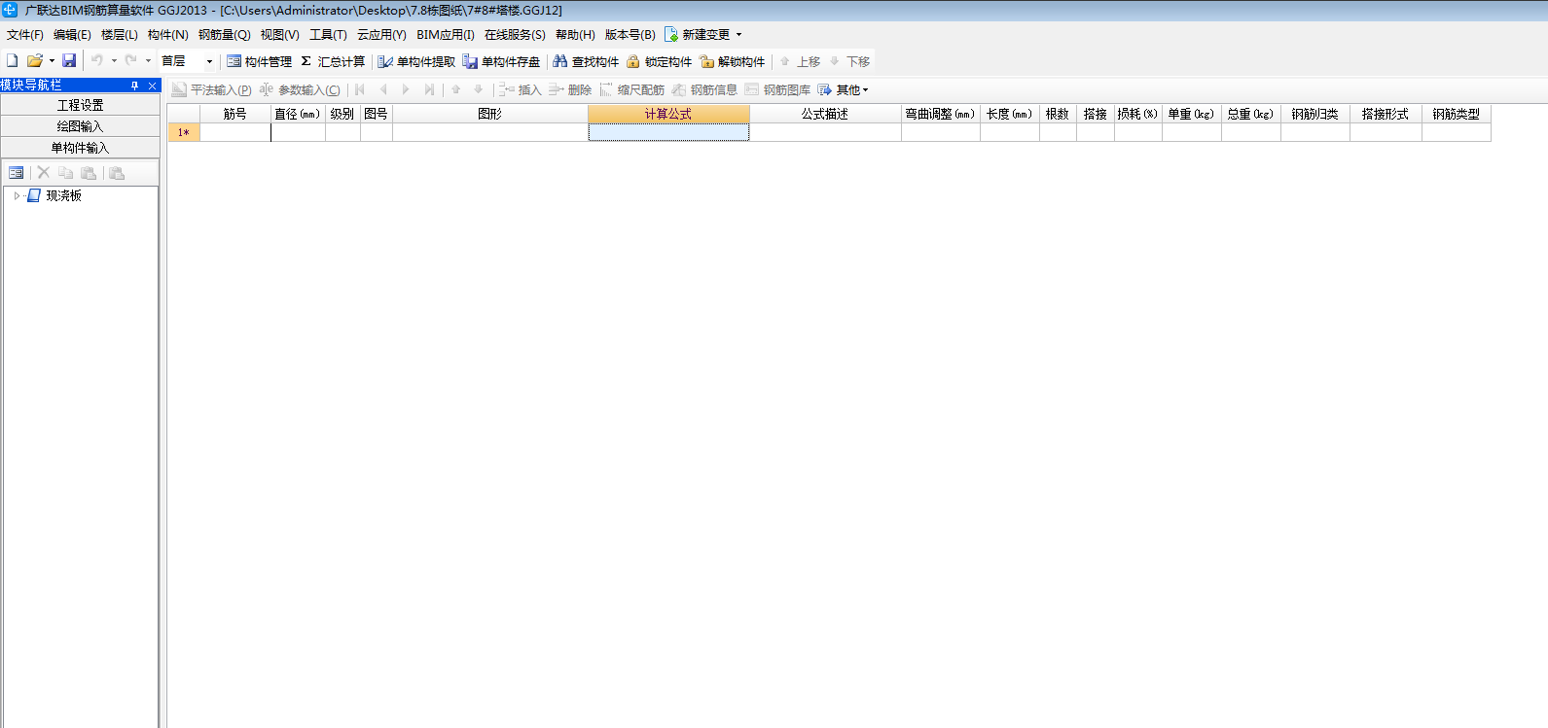Screen dimensions: 1548x728
Task: Click 新建变更 button
Action: 698,34
